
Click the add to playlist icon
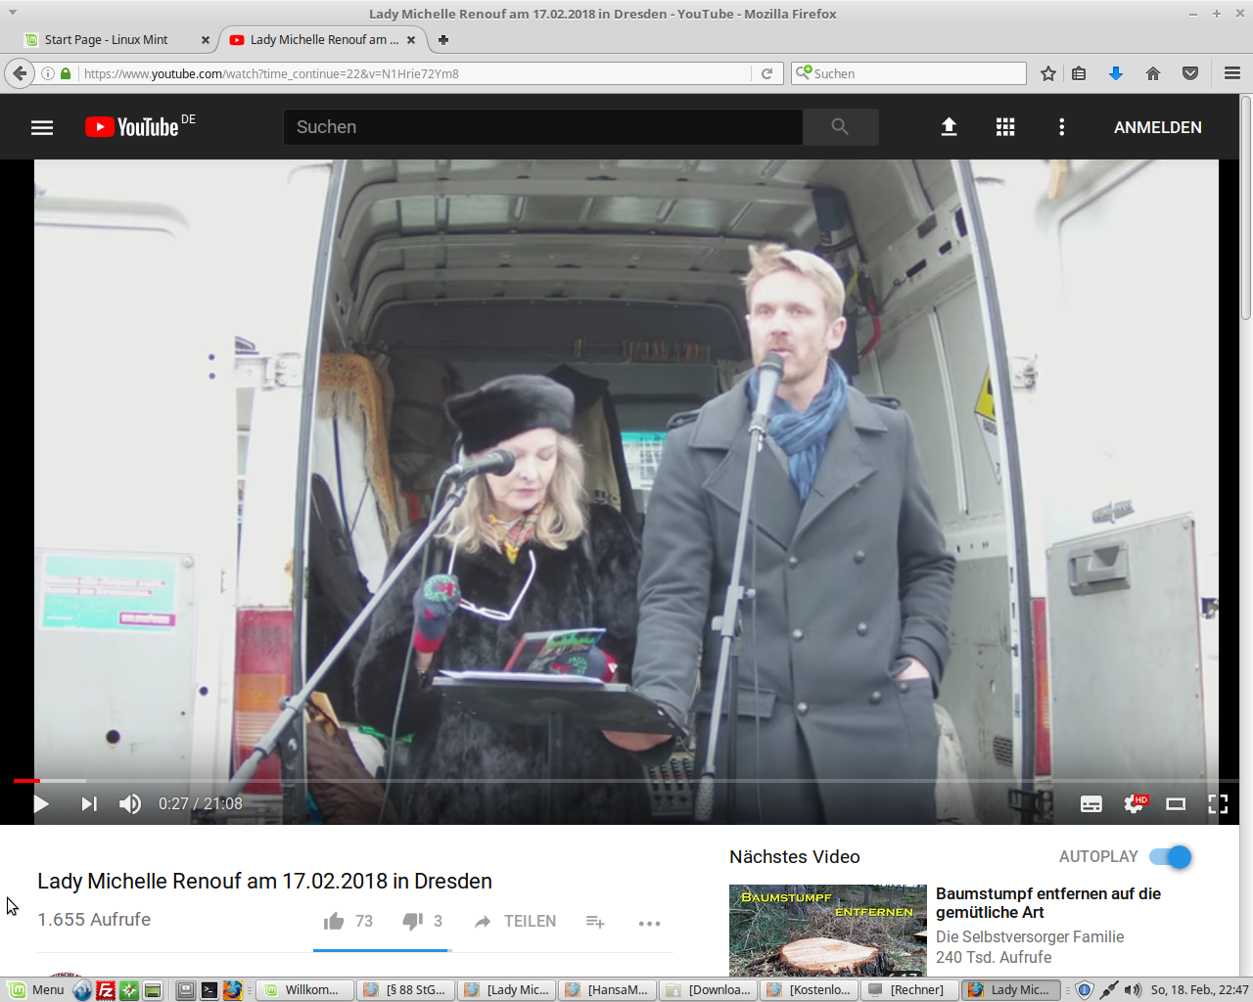595,922
